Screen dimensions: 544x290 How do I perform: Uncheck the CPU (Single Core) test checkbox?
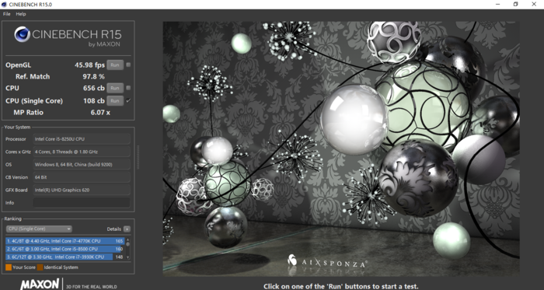[x=128, y=100]
